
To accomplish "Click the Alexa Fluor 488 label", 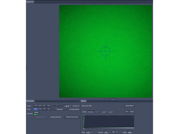I will pyautogui.click(x=86, y=106).
